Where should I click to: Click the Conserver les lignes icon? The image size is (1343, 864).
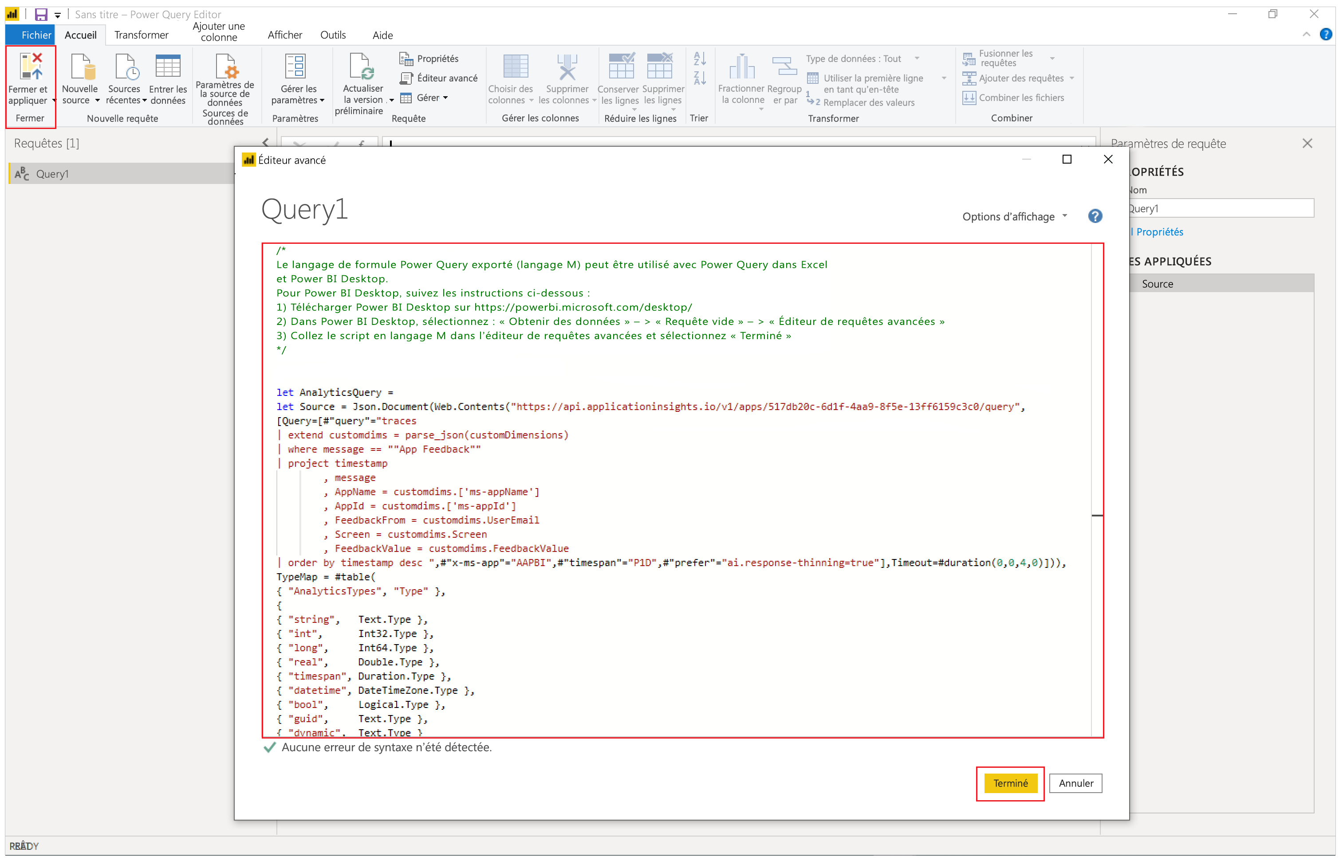tap(622, 66)
